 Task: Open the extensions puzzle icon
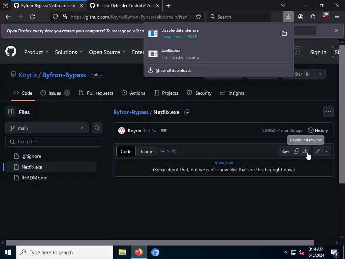[x=313, y=17]
